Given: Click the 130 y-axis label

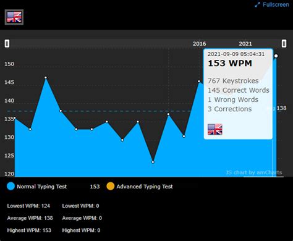Looking at the screenshot, I should coord(9,137).
